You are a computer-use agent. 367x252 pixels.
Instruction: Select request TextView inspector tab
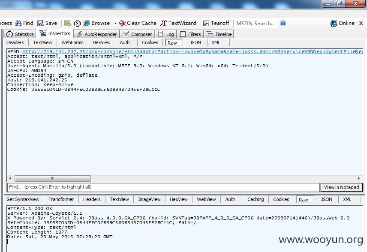coord(42,42)
